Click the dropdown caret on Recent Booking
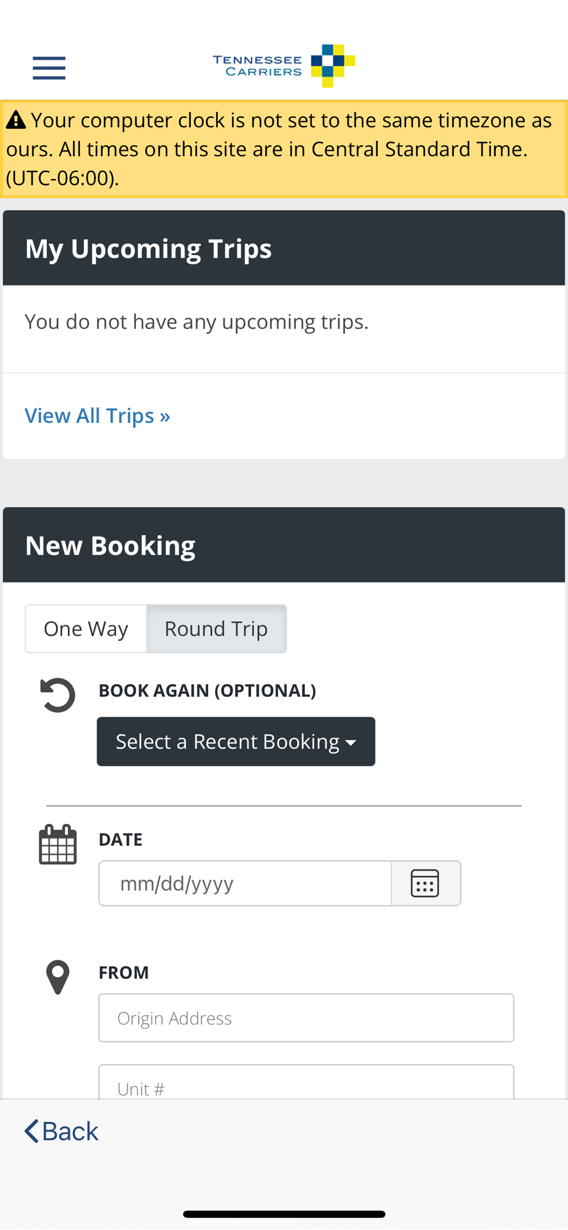Screen dimensions: 568x1230 pos(351,743)
